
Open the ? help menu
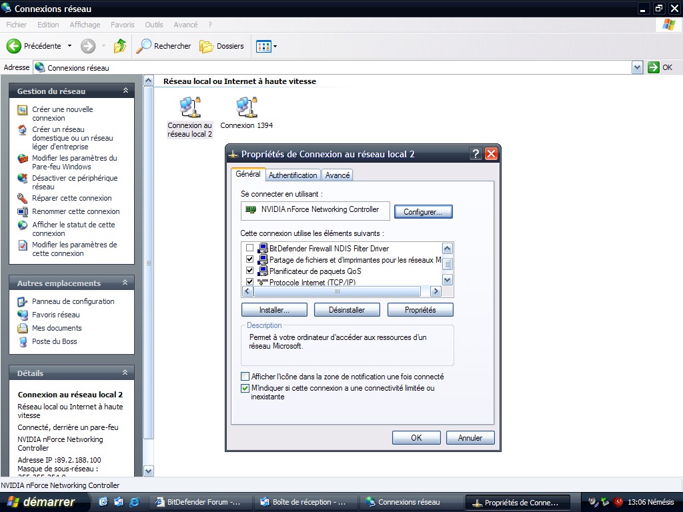click(210, 25)
